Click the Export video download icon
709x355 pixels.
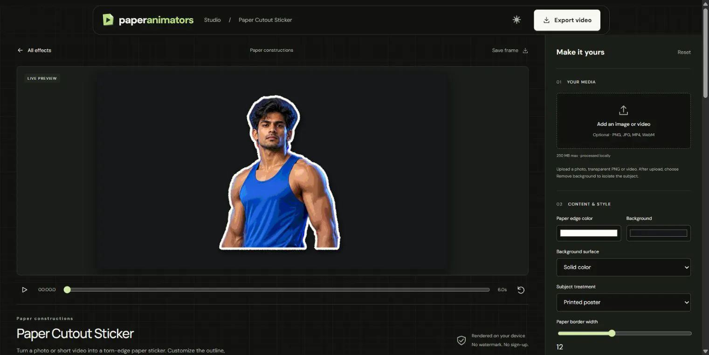(x=547, y=20)
